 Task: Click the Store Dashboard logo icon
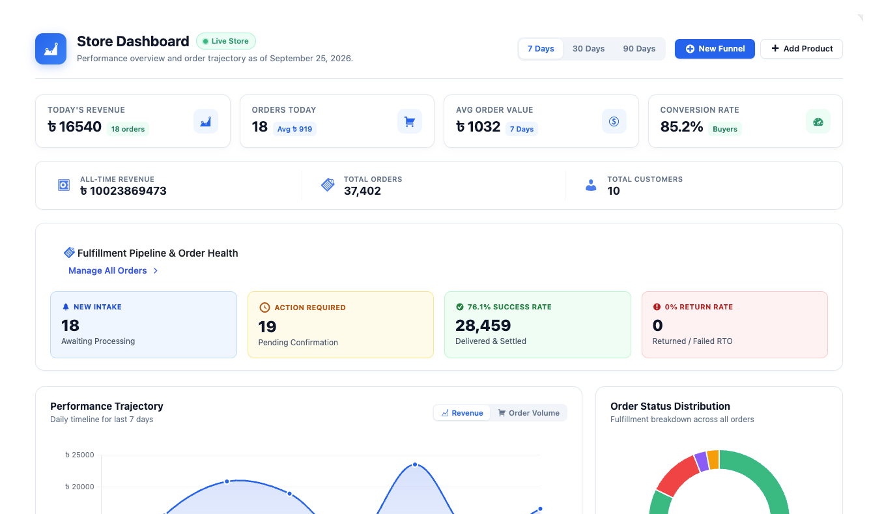[51, 49]
